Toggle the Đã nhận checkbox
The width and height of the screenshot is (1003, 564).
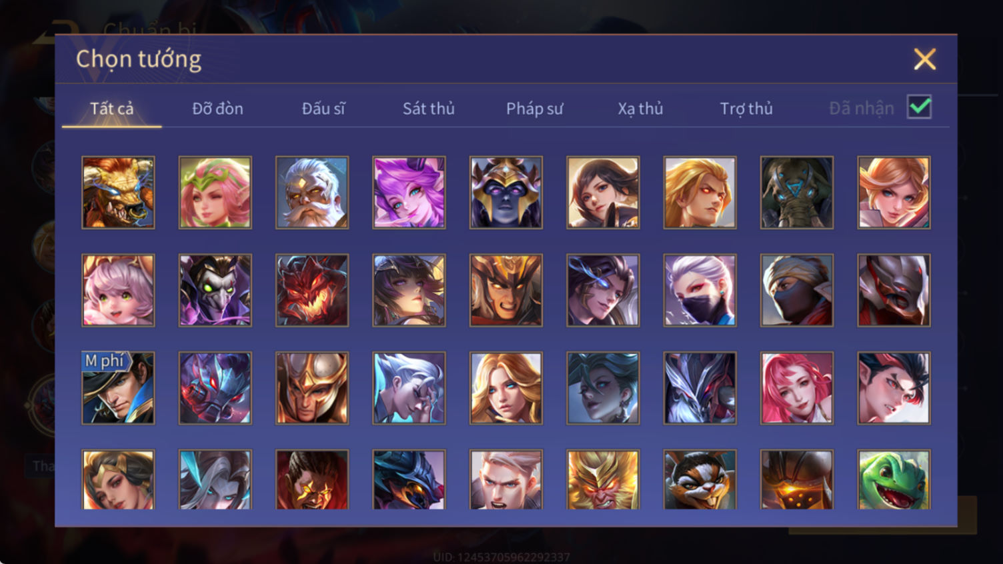coord(920,107)
